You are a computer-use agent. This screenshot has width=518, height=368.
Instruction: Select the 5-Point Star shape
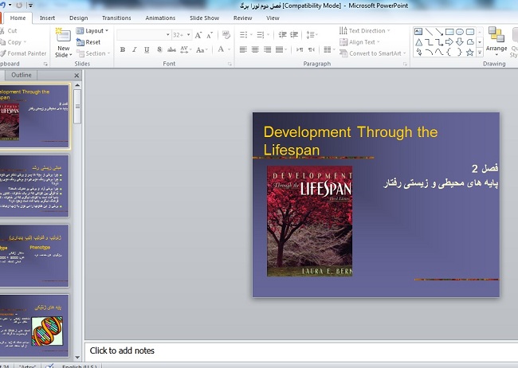(469, 53)
